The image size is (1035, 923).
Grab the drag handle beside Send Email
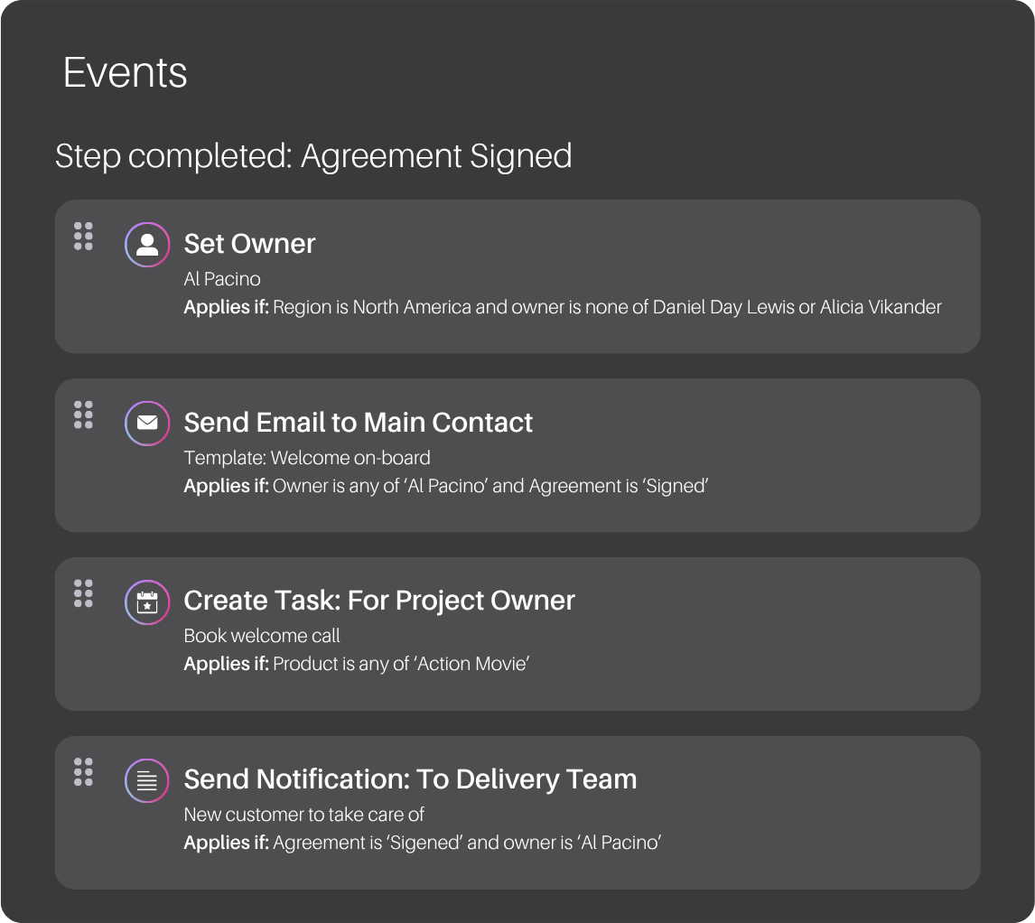click(84, 415)
